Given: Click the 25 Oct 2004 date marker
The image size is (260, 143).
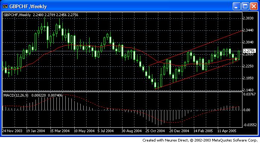Looking at the screenshot, I should (x=155, y=131).
